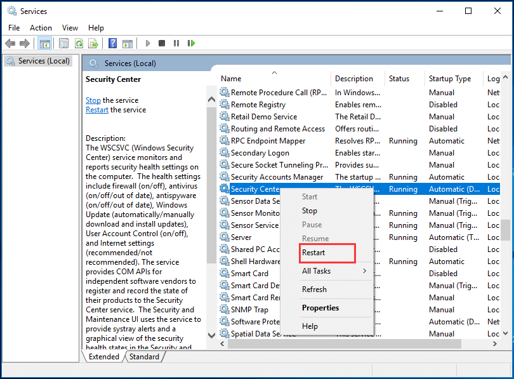Click the Forward arrow toolbar icon
Screen dimensions: 514x379
click(x=25, y=43)
